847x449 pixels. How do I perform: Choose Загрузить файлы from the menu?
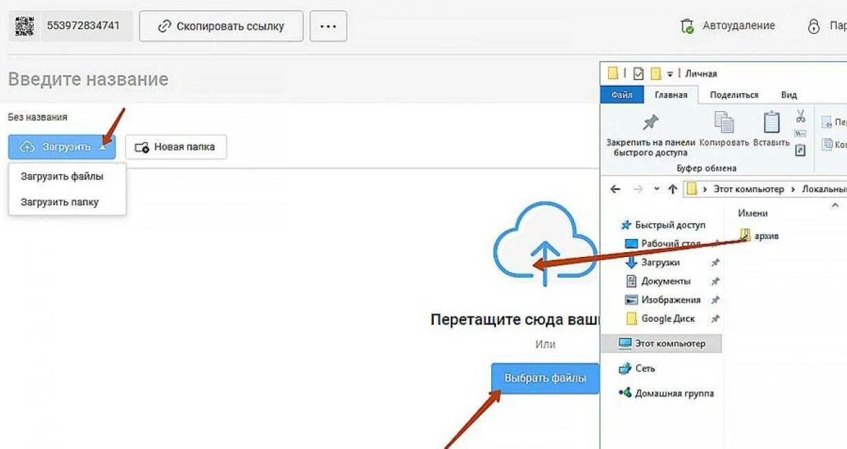point(62,176)
